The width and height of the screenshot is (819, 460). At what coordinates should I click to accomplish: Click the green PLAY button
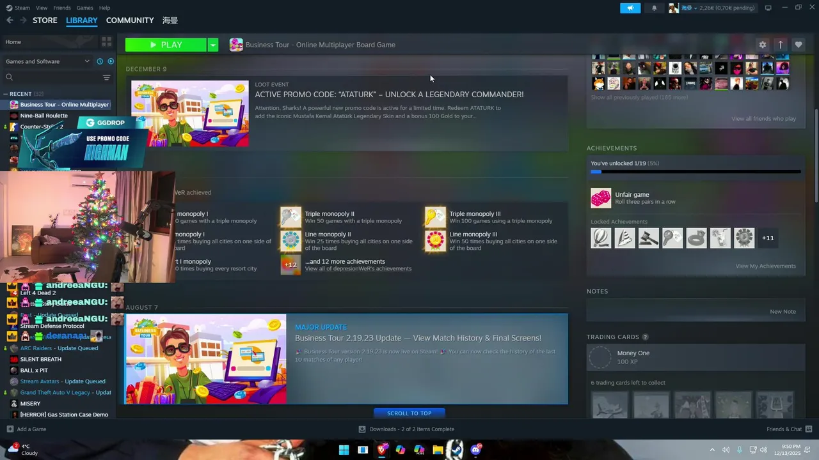pyautogui.click(x=166, y=45)
